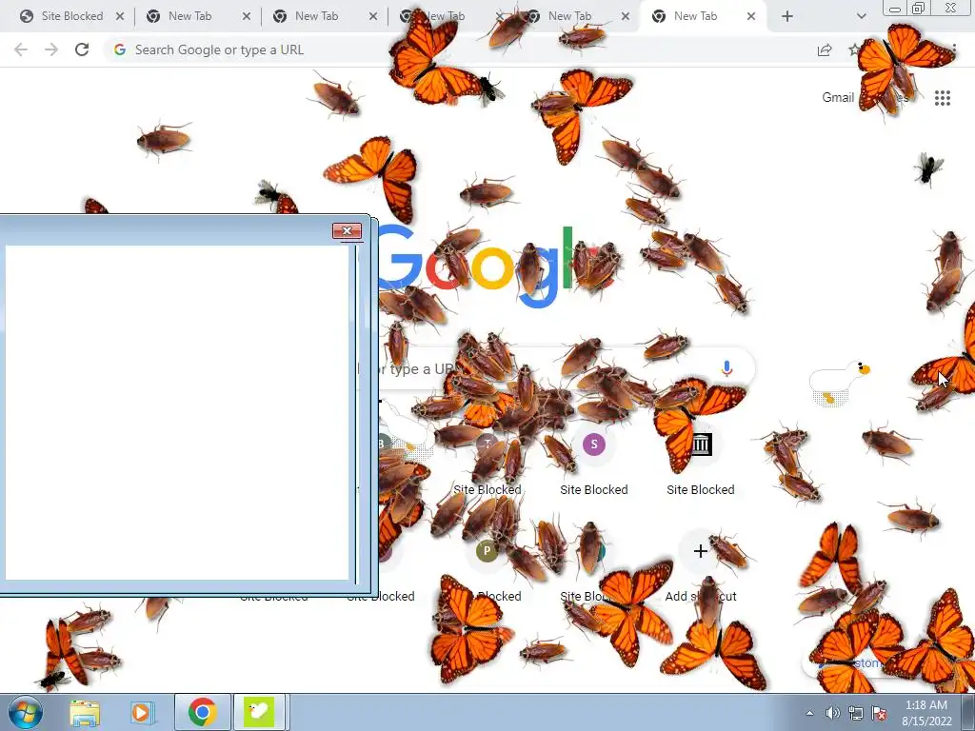The height and width of the screenshot is (731, 975).
Task: Open the Gmail link
Action: [x=838, y=98]
